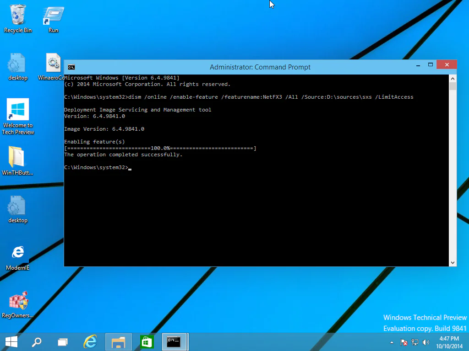Viewport: 469px width, 351px height.
Task: Launch Internet Explorer from the taskbar
Action: pyautogui.click(x=90, y=341)
